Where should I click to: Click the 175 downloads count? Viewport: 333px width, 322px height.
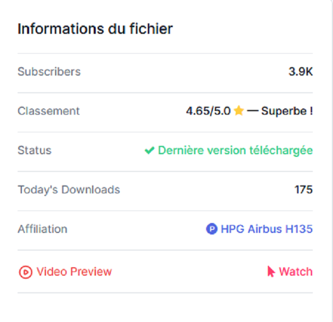(303, 189)
